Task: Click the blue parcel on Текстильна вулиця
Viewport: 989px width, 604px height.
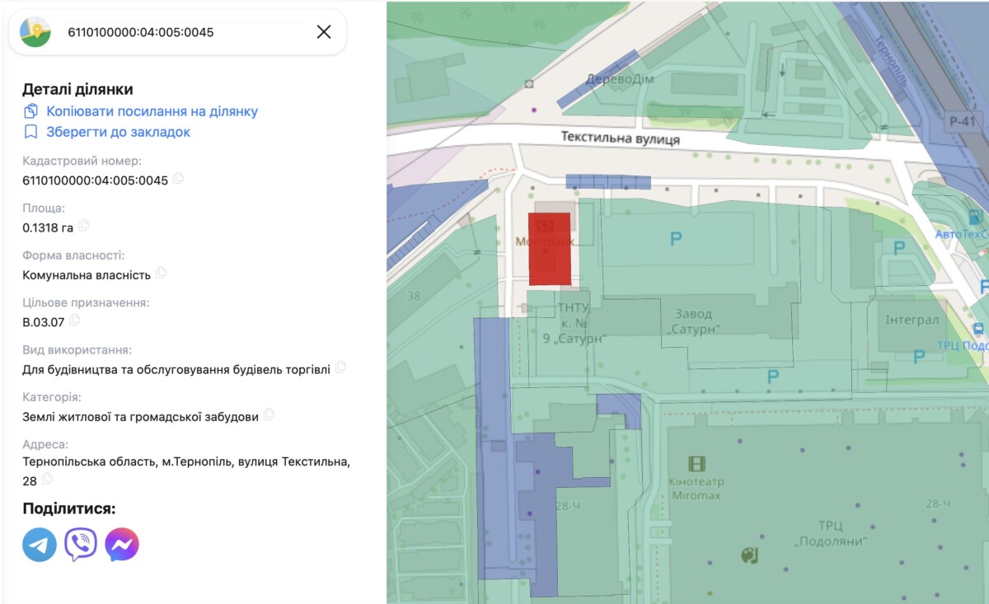Action: 608,182
